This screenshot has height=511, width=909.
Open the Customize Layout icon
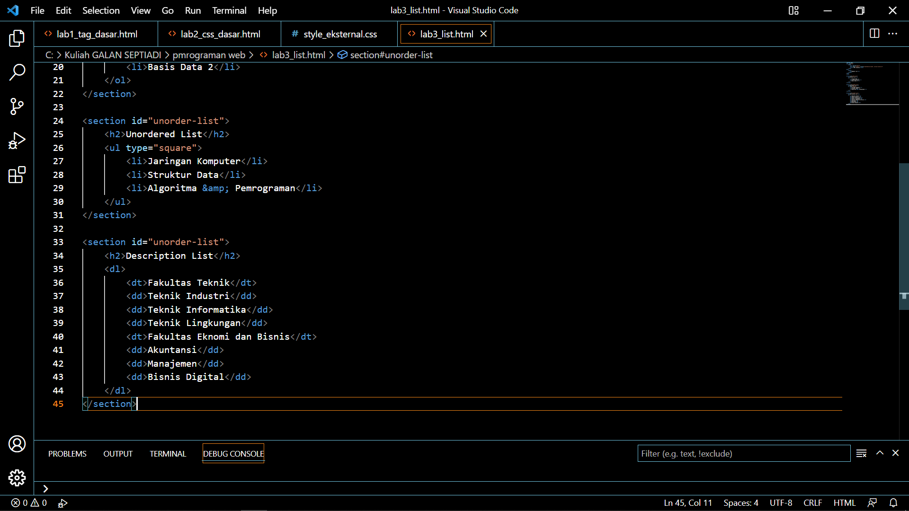(x=793, y=10)
